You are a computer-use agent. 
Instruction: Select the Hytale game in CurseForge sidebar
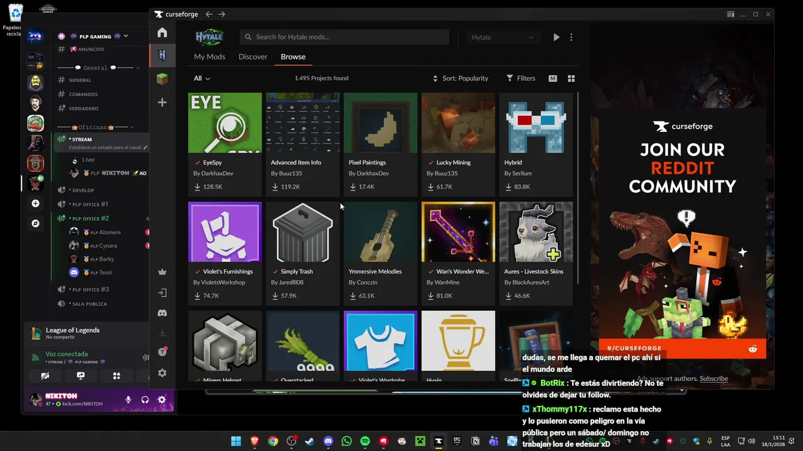click(162, 56)
